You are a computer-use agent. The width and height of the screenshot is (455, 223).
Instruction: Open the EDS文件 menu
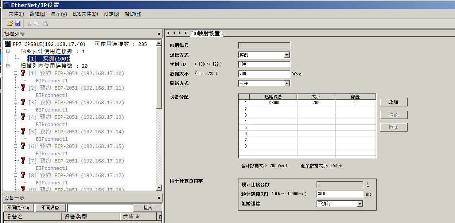tap(85, 14)
